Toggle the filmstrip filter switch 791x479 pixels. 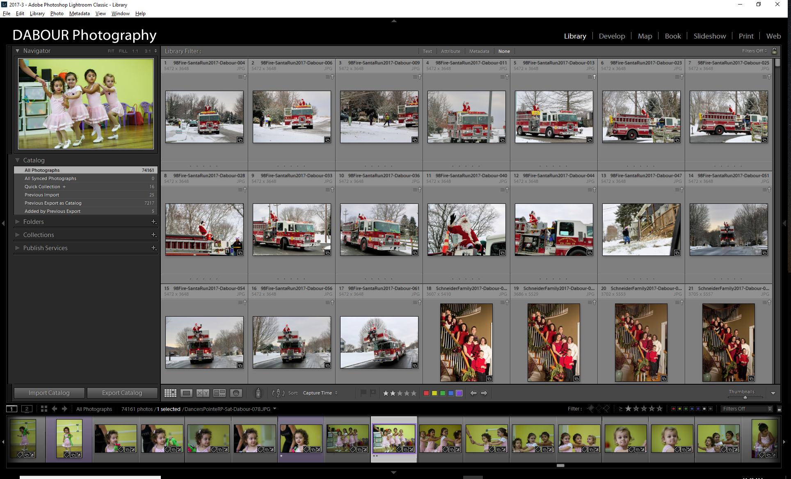(779, 409)
